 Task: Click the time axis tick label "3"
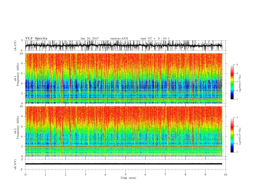point(85,175)
